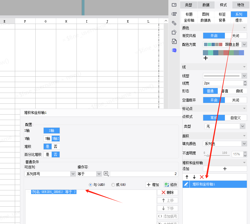Open the 配色方案 color scheme dropdown
The height and width of the screenshot is (224, 250).
click(x=225, y=44)
